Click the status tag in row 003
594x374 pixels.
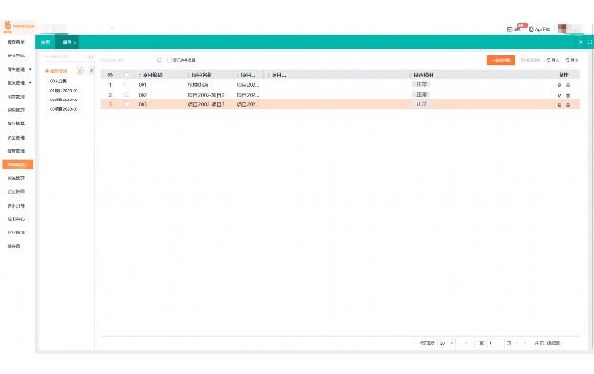(x=421, y=104)
